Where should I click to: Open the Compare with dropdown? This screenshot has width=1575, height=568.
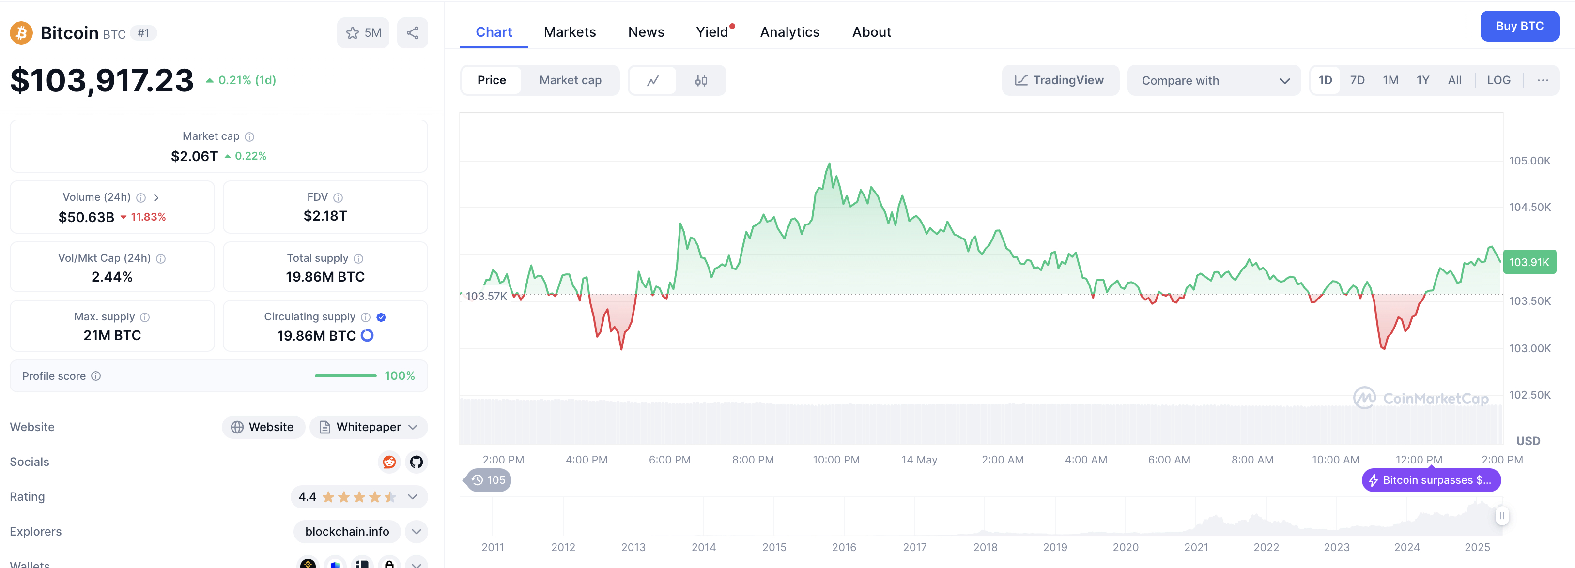(1214, 81)
